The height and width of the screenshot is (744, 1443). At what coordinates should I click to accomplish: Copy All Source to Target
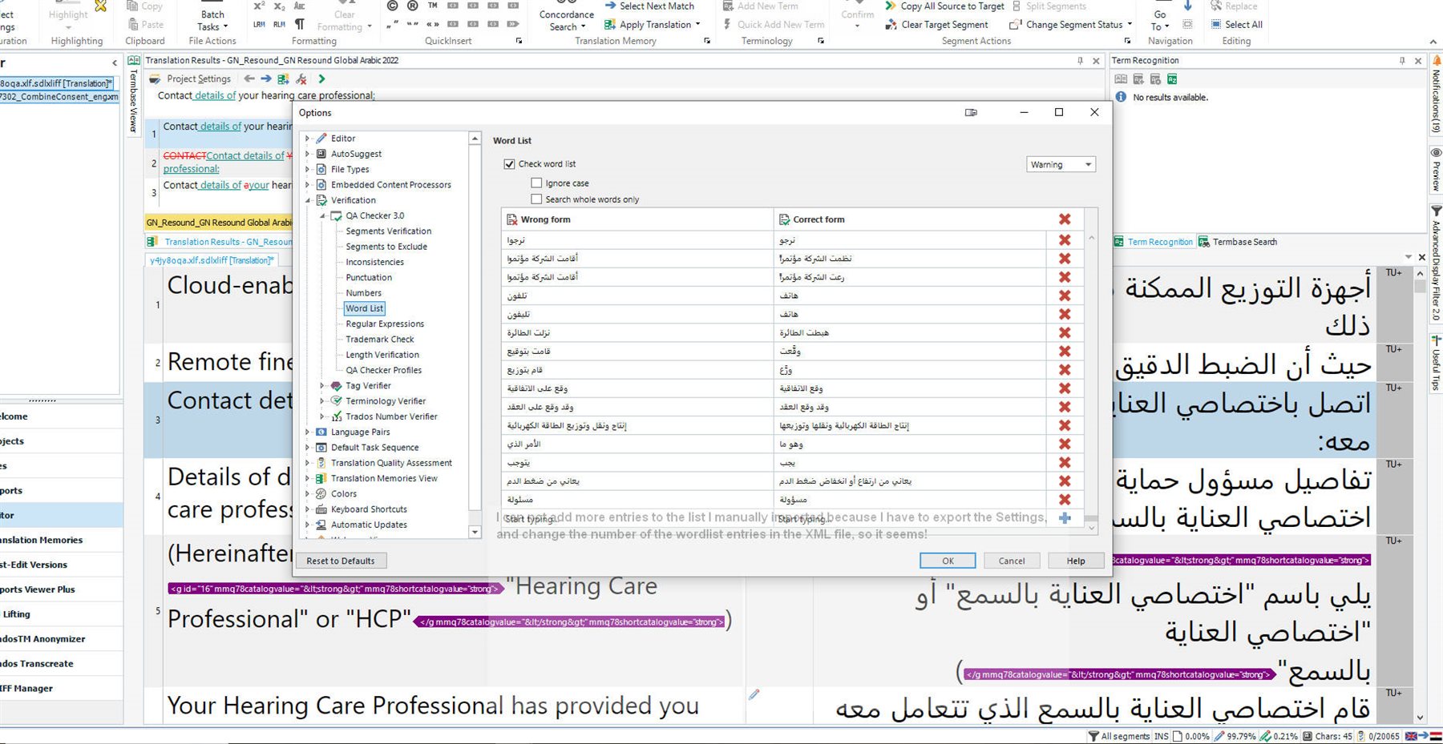pyautogui.click(x=944, y=6)
